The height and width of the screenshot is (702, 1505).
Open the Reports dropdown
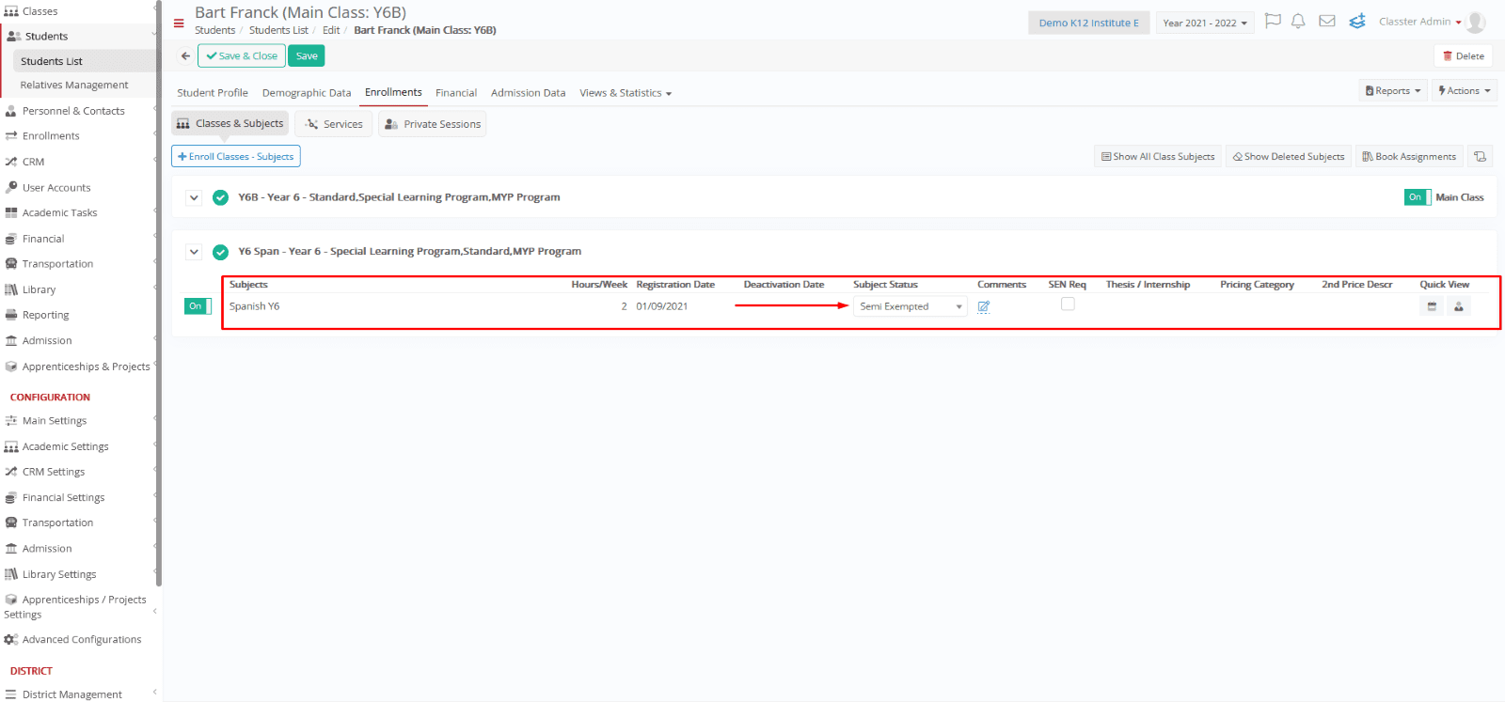[1393, 91]
